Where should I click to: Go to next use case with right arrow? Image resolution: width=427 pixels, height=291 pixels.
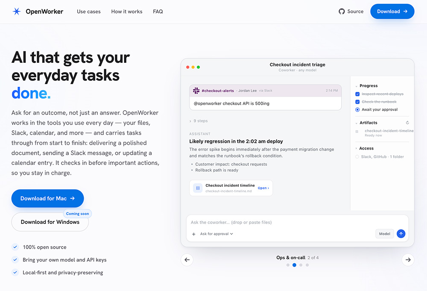click(408, 260)
